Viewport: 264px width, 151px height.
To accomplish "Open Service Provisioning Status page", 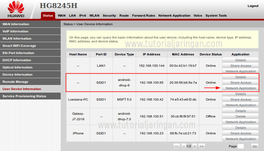I will tap(30, 96).
